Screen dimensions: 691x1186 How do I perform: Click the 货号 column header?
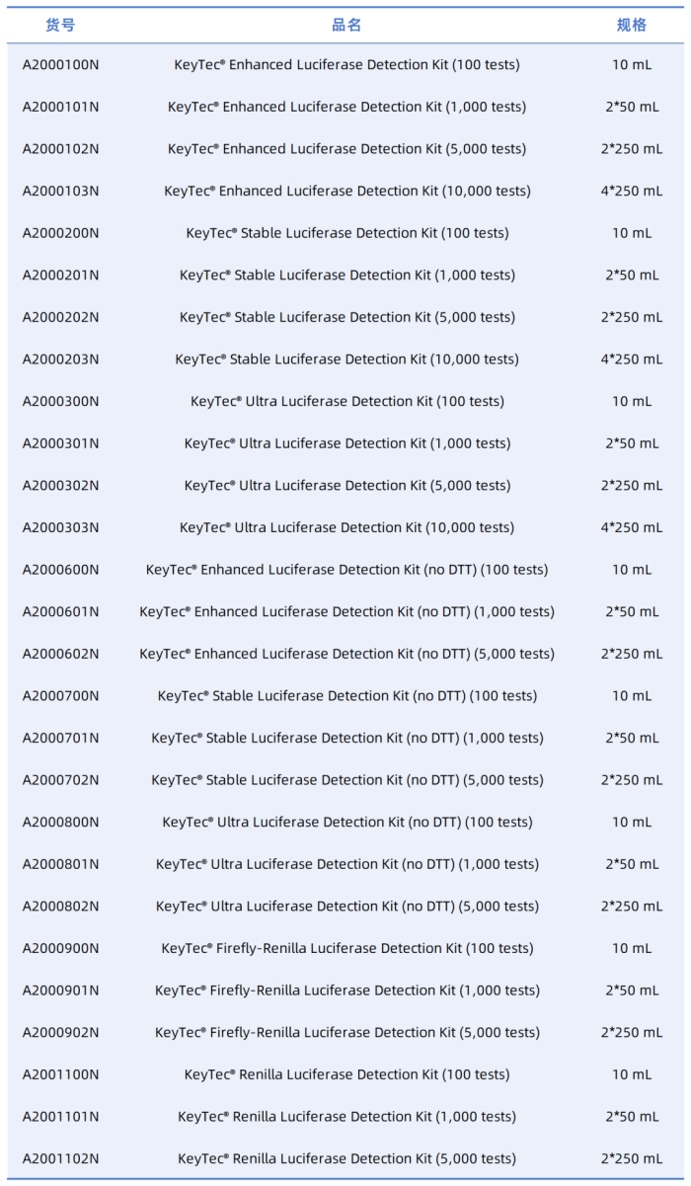point(60,25)
